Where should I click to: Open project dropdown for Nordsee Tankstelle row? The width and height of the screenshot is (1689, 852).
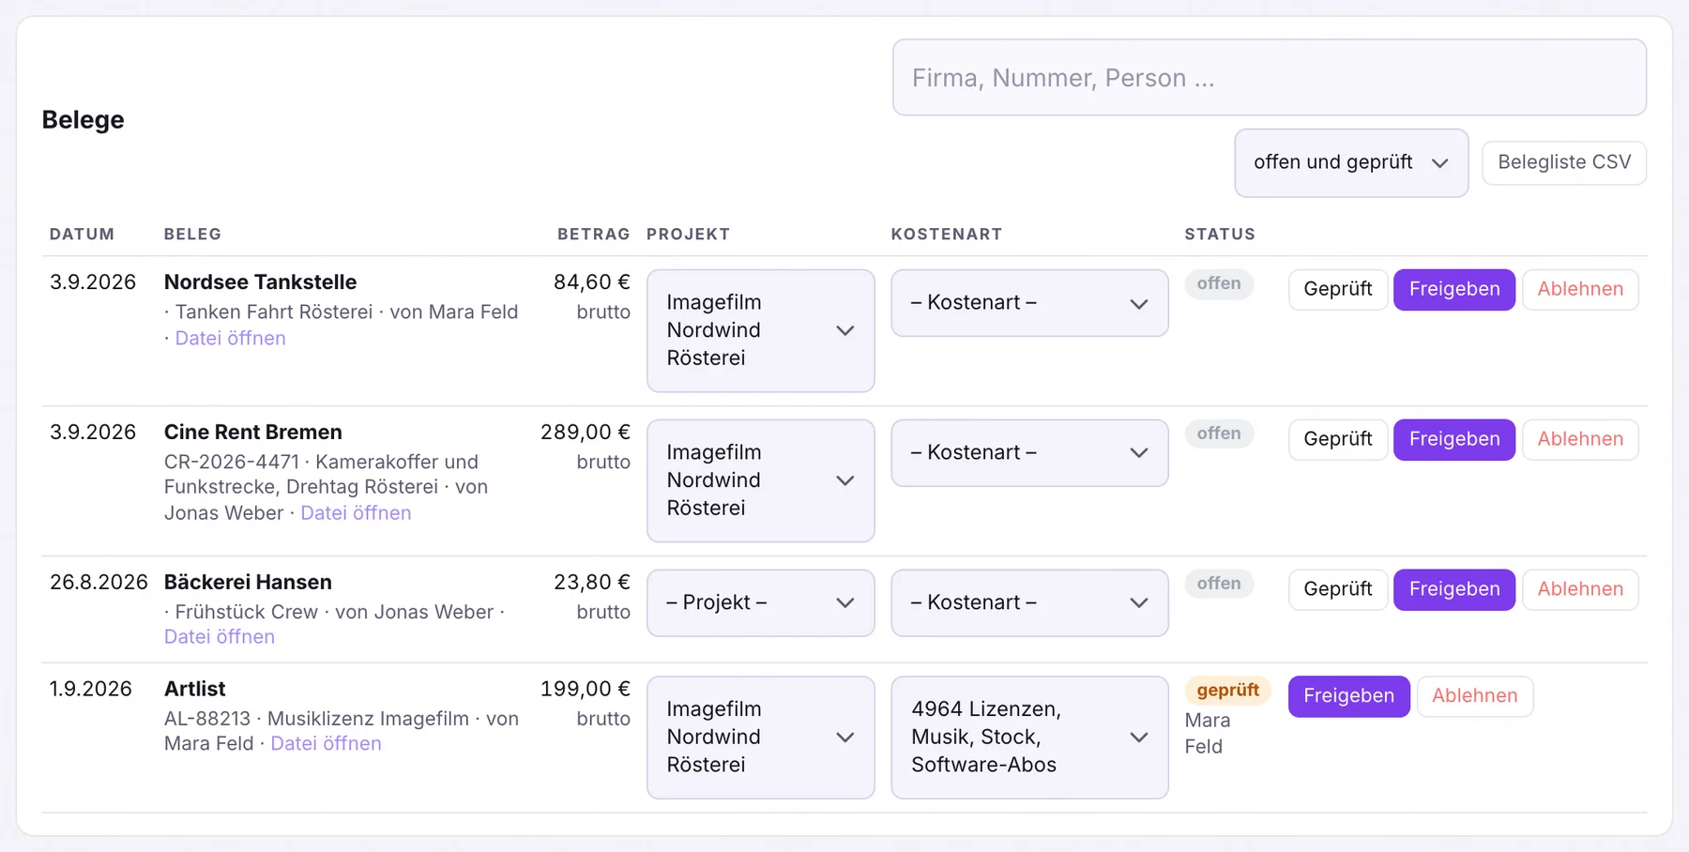click(761, 330)
